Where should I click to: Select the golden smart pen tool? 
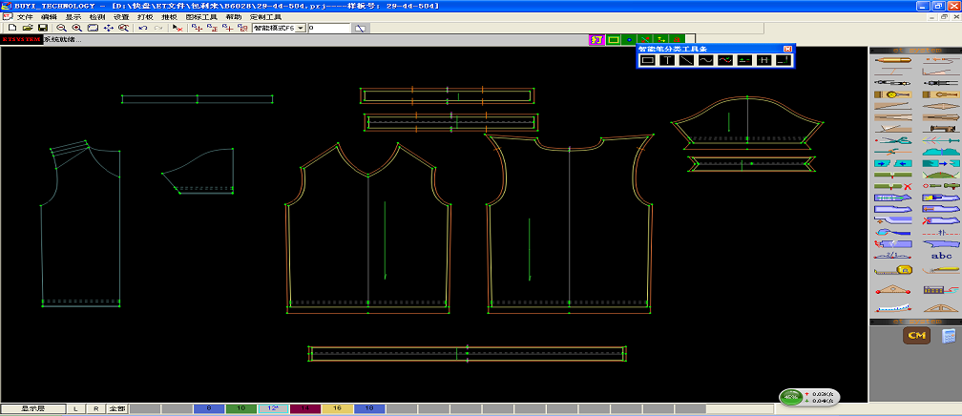(892, 60)
